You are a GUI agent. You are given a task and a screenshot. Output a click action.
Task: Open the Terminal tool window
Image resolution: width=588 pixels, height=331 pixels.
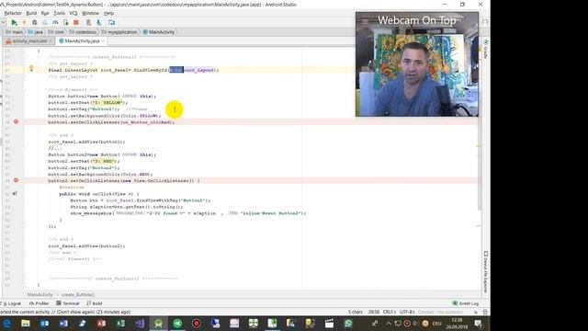[x=67, y=303]
